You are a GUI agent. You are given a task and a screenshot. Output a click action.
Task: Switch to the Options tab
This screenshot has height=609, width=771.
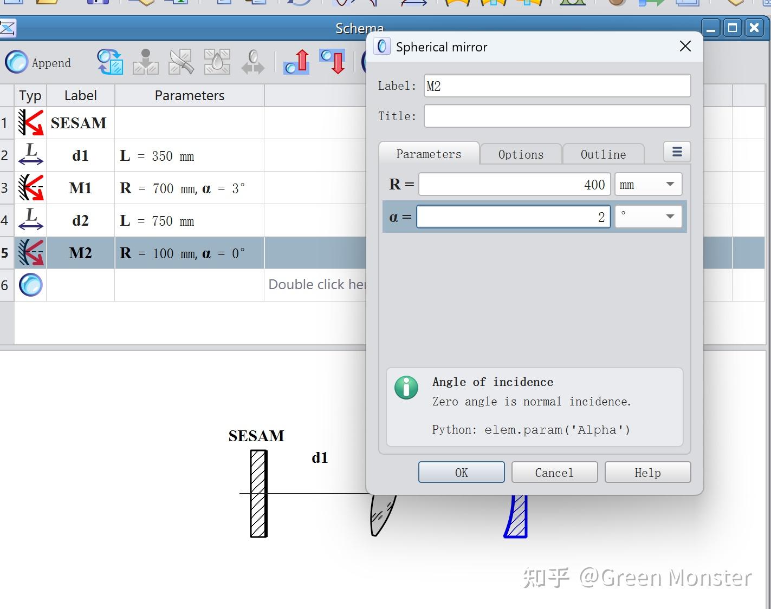click(521, 154)
